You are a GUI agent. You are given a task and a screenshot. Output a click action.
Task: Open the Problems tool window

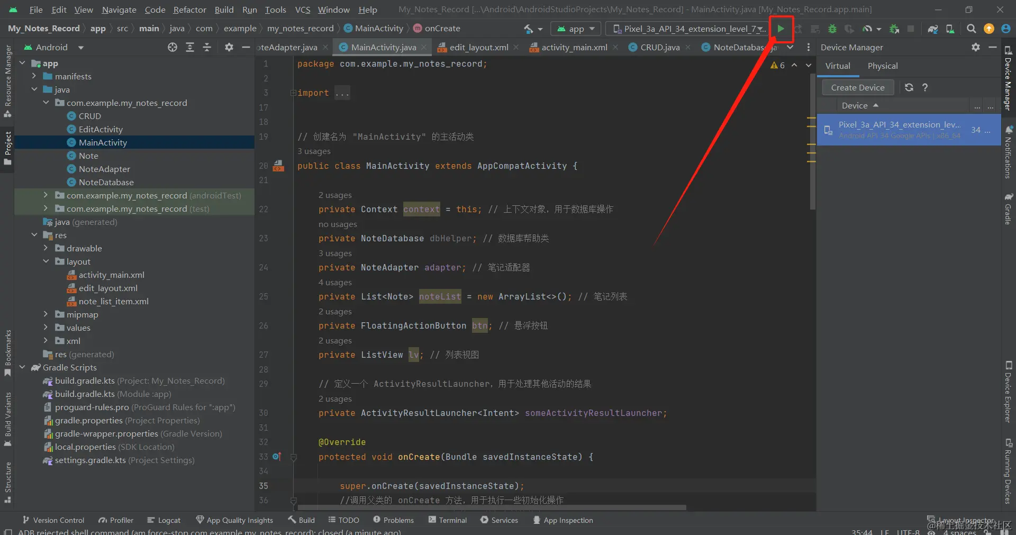(x=393, y=520)
